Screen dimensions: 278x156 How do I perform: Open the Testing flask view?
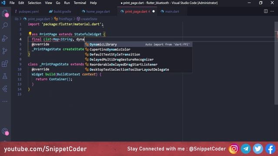[x=5, y=76]
